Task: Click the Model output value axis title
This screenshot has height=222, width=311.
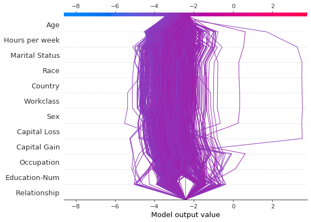Action: [x=186, y=215]
